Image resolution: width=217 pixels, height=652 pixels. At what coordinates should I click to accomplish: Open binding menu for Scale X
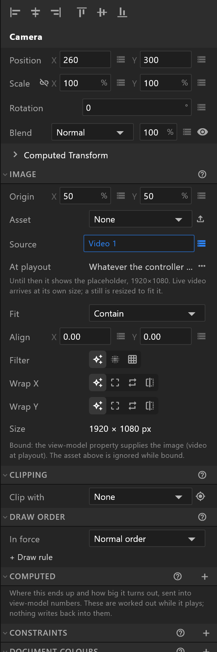121,83
